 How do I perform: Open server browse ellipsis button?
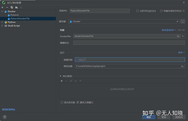point(183,22)
